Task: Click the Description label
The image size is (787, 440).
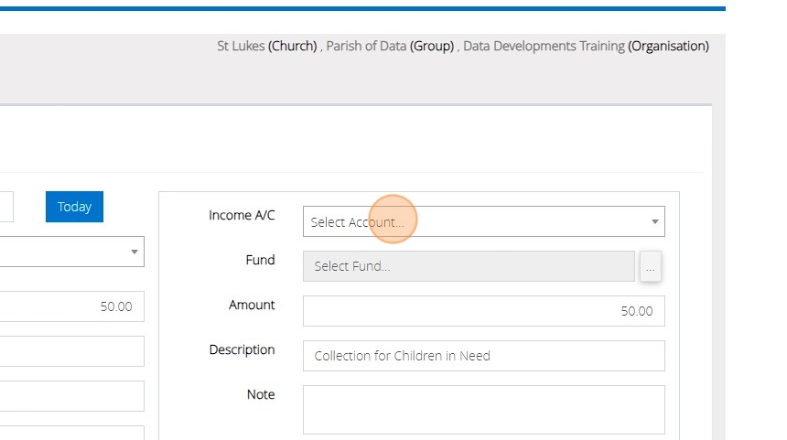Action: 242,350
